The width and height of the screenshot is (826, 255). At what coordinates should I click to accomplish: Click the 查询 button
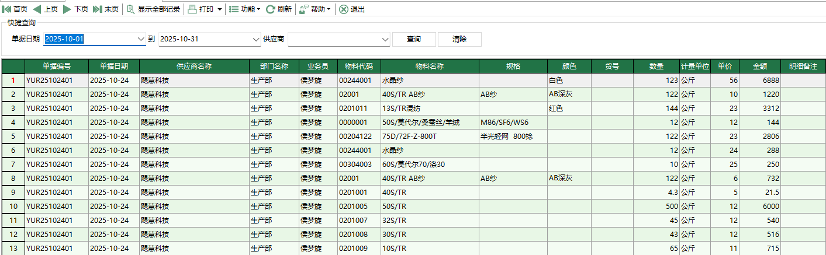(x=414, y=39)
